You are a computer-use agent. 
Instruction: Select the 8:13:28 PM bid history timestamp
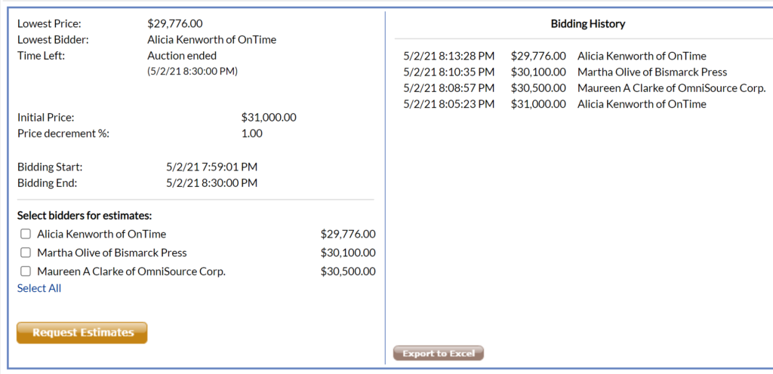pyautogui.click(x=449, y=56)
